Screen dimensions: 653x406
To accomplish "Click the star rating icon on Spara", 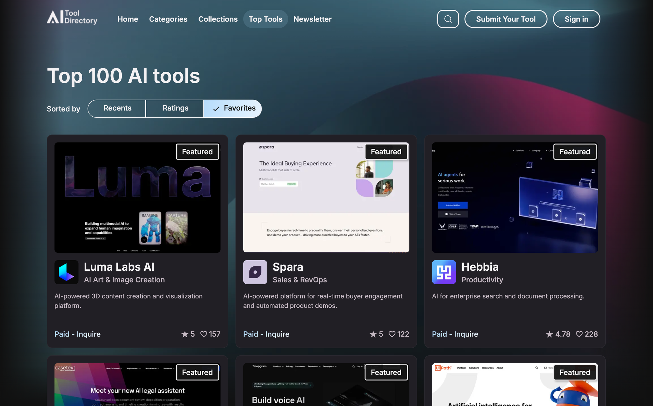I will 373,334.
